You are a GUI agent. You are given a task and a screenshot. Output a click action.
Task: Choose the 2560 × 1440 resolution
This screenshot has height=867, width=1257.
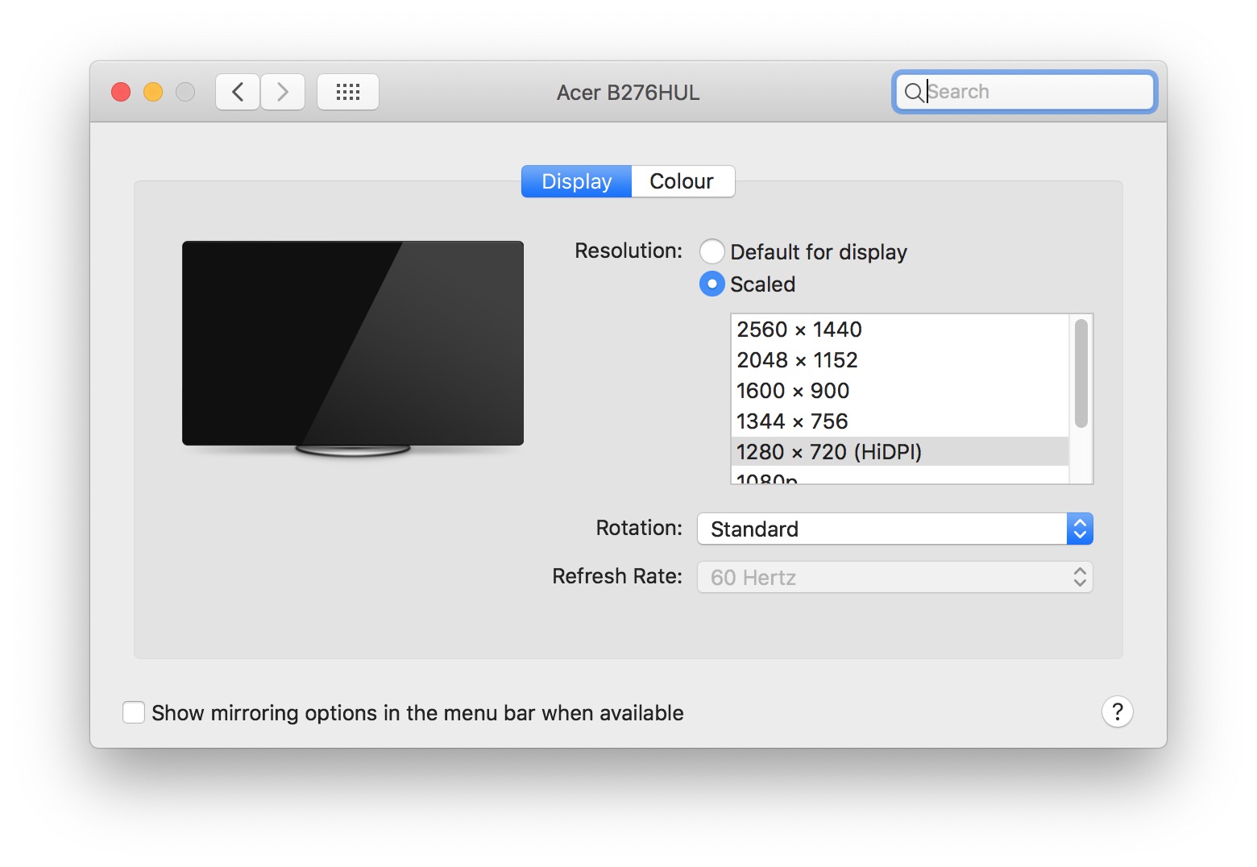click(900, 330)
